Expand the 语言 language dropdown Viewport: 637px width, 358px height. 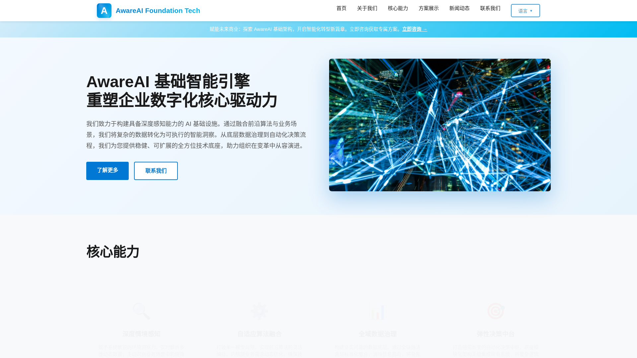tap(525, 11)
